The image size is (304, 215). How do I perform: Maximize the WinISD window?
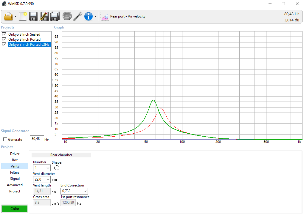click(283, 4)
